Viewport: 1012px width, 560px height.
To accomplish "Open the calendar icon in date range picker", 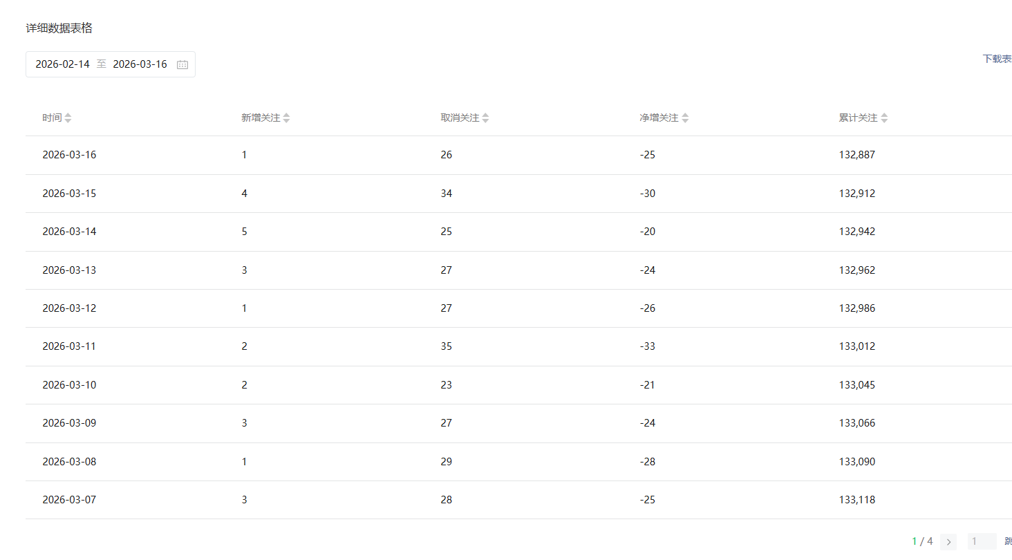I will [x=182, y=64].
